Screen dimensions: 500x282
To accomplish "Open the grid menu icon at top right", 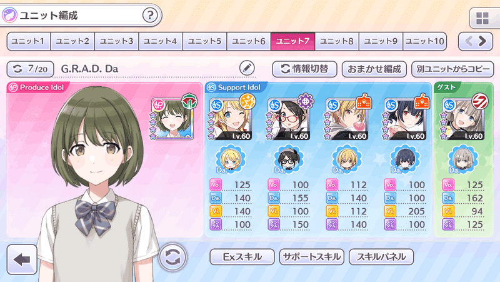I will pos(482,19).
